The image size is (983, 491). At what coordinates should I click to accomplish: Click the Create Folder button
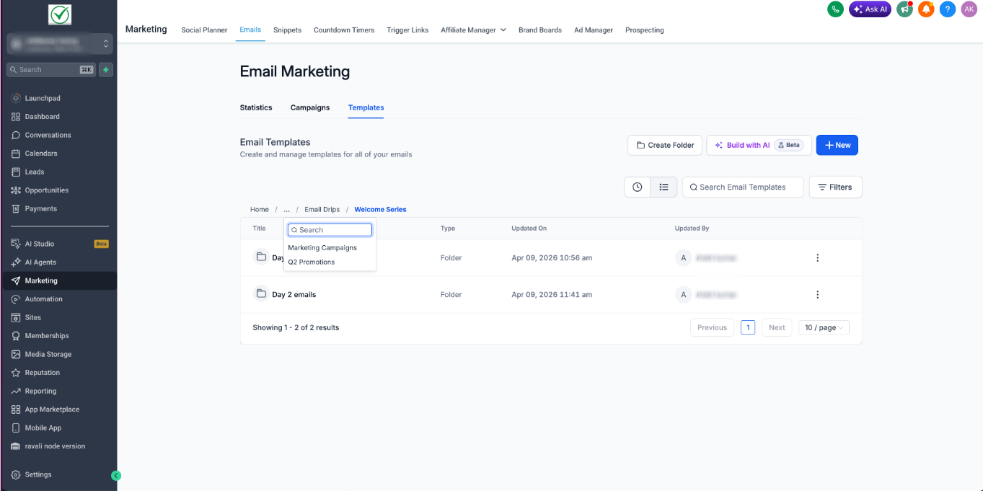pyautogui.click(x=665, y=145)
